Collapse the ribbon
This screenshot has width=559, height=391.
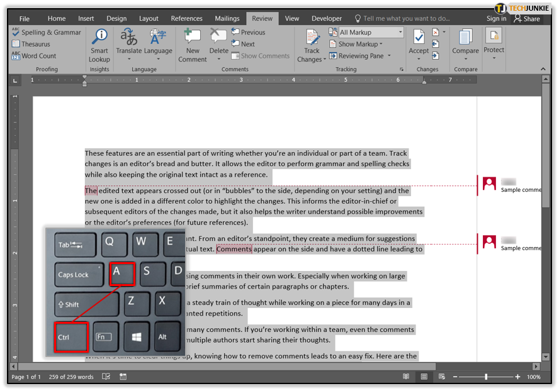(543, 69)
